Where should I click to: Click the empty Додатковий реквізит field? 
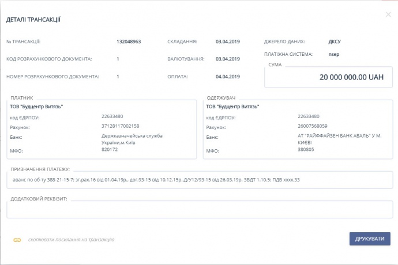click(x=199, y=210)
